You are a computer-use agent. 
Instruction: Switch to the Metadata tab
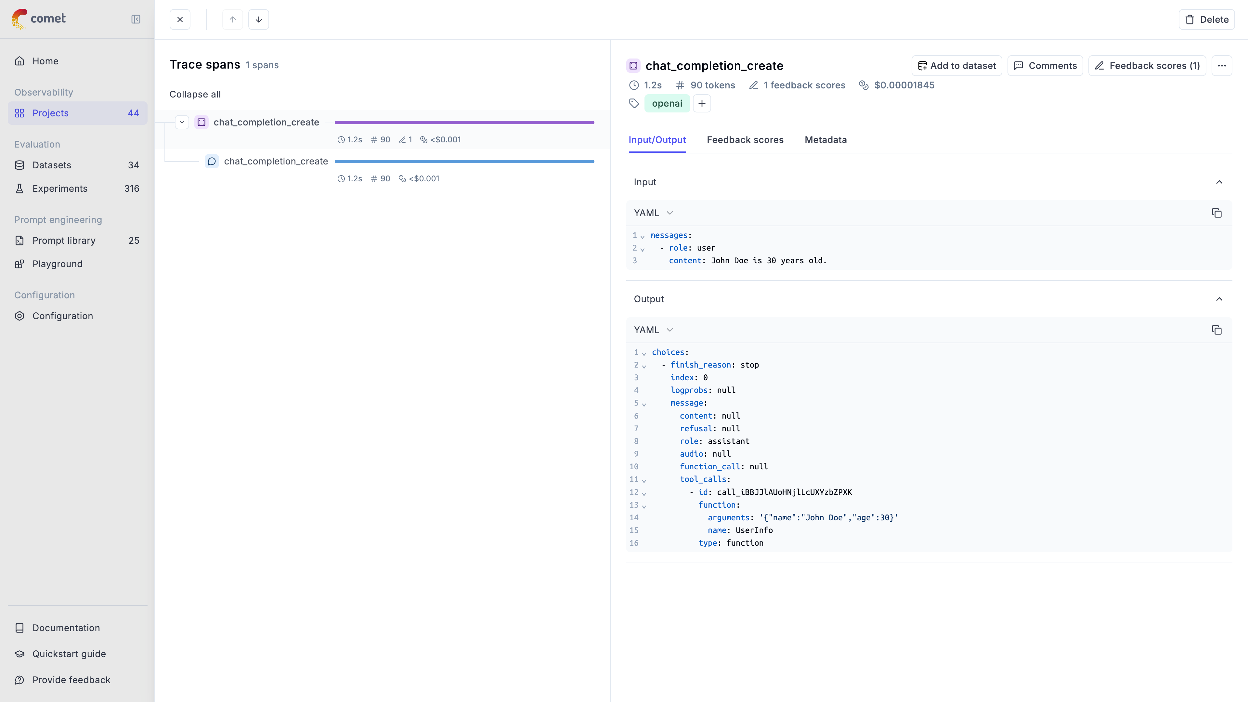(825, 140)
